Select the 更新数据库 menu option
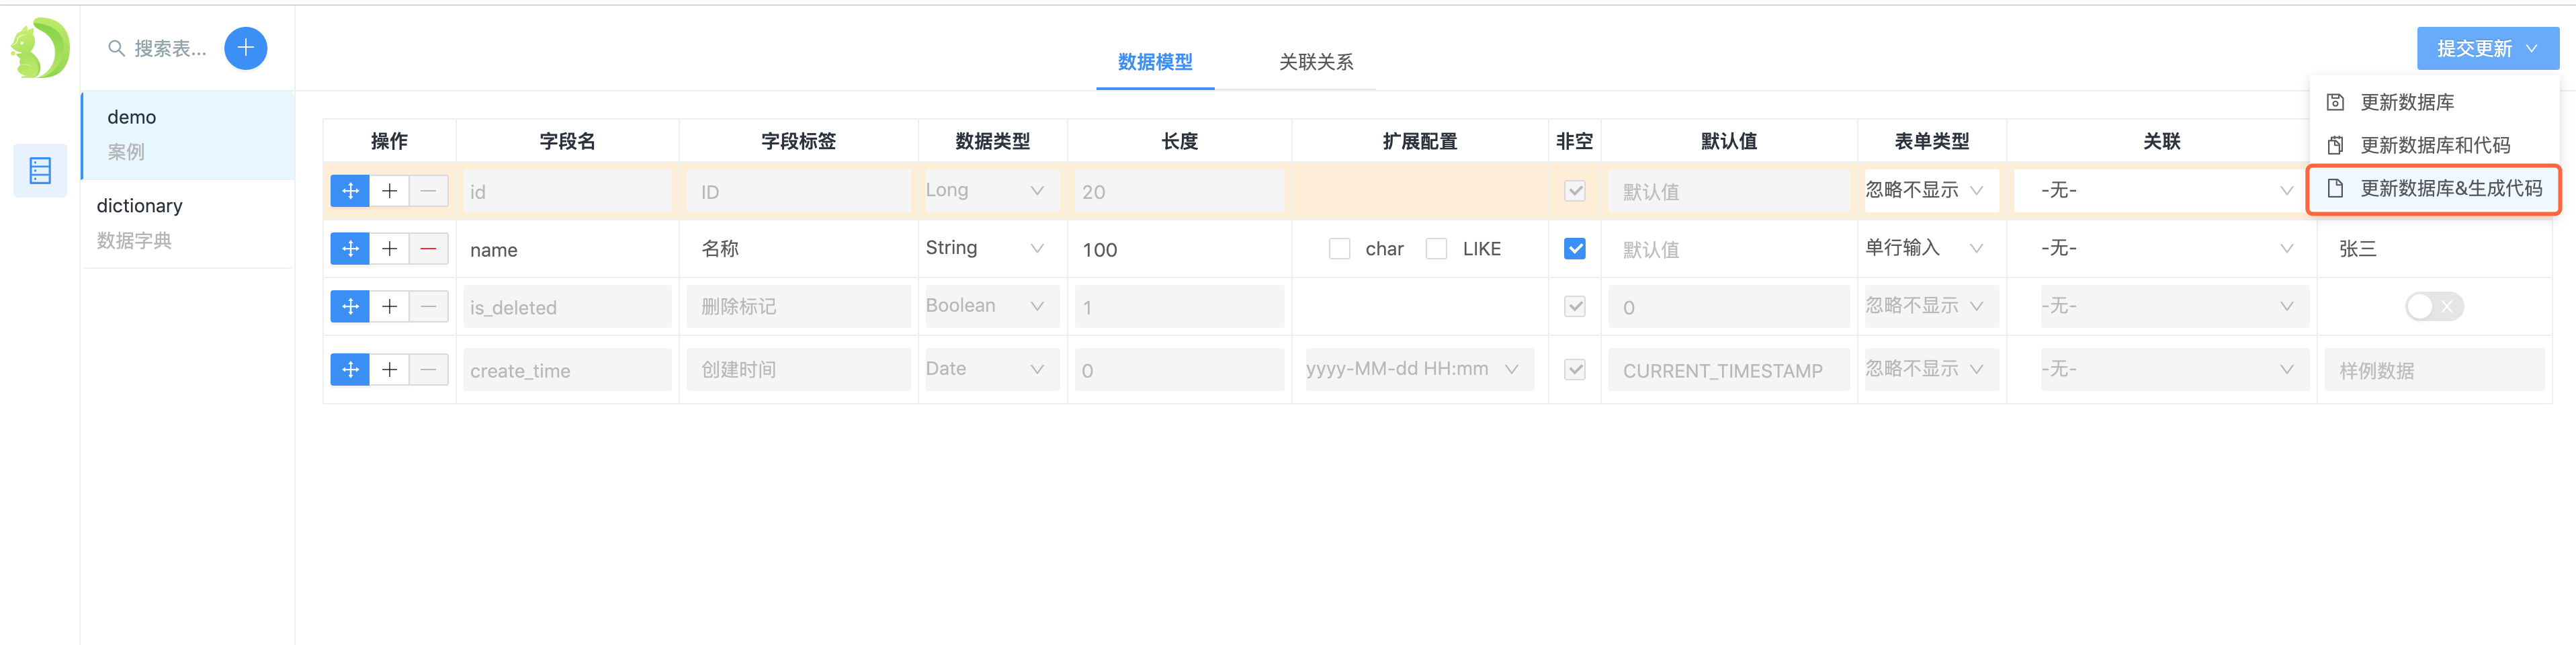The width and height of the screenshot is (2576, 645). (2434, 102)
